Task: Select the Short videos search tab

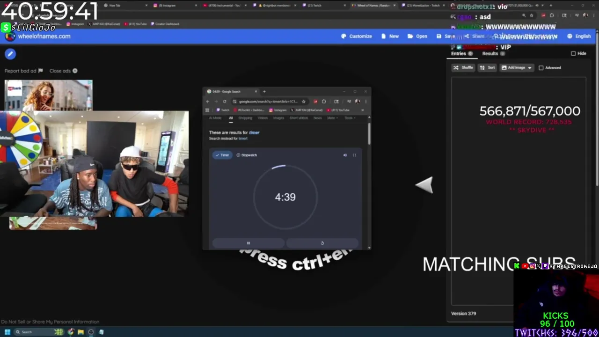Action: coord(299,118)
